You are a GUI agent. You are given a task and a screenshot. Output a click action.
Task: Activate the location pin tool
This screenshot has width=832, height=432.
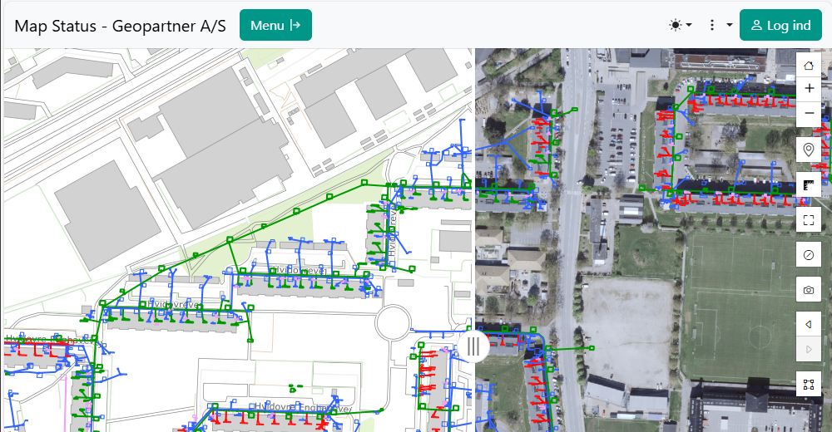(x=809, y=150)
